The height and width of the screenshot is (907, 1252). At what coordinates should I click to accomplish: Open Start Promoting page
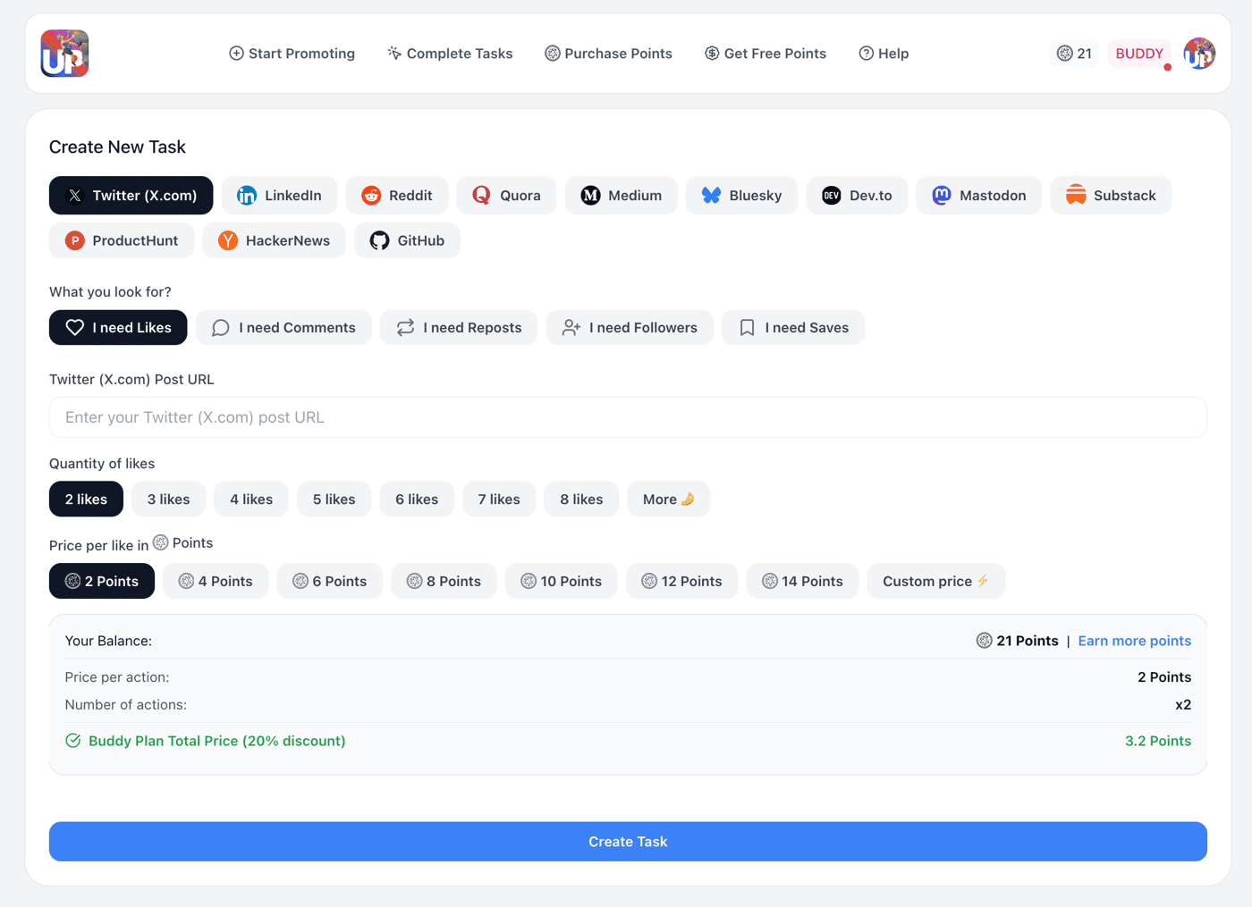292,54
